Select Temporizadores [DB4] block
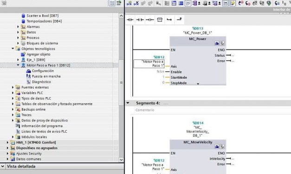 (x=44, y=21)
